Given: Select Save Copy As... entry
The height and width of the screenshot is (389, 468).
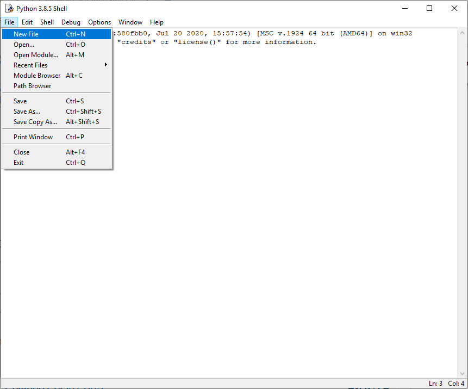Looking at the screenshot, I should point(35,122).
